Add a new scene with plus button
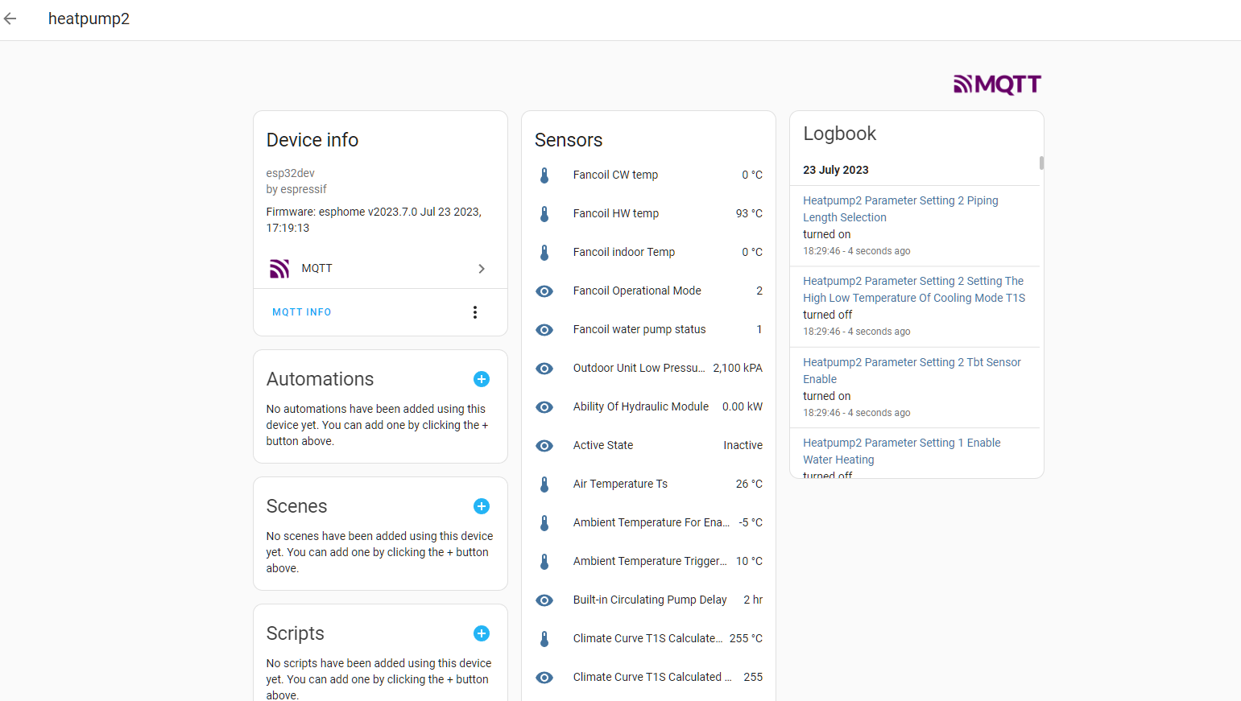Viewport: 1241px width, 701px height. [482, 506]
